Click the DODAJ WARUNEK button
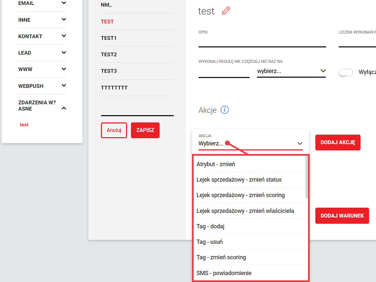 point(342,216)
